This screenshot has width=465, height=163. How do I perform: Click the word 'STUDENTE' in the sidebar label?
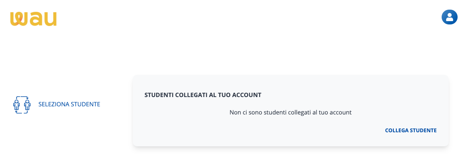click(86, 104)
